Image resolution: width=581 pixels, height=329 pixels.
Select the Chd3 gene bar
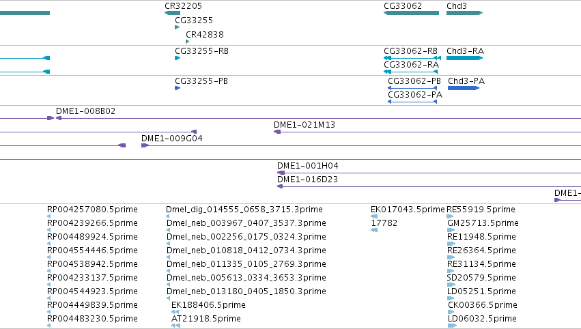click(465, 13)
